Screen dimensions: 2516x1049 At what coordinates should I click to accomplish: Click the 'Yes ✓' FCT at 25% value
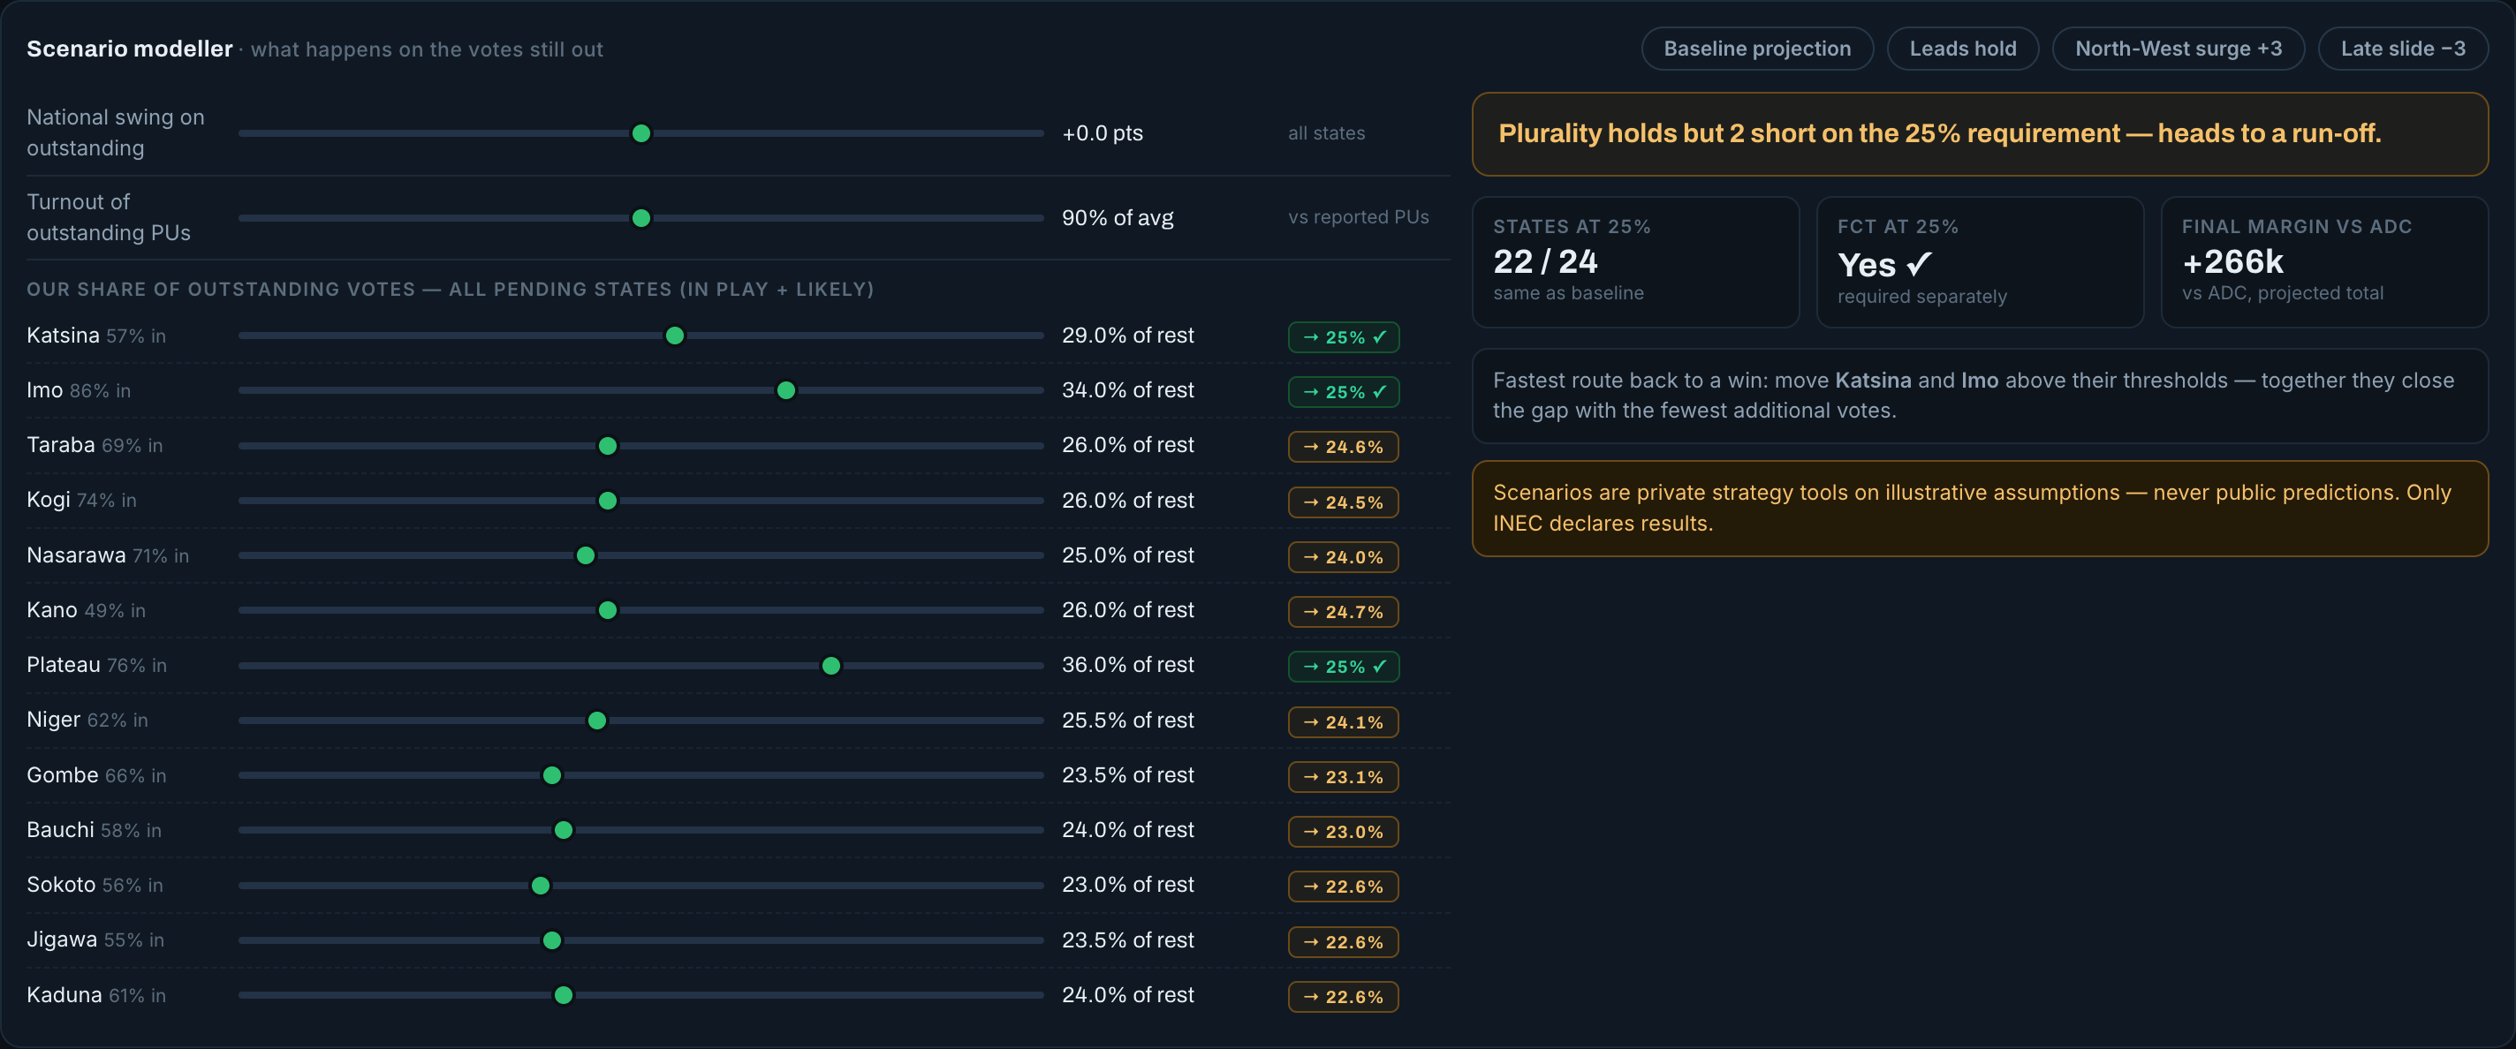[1884, 264]
